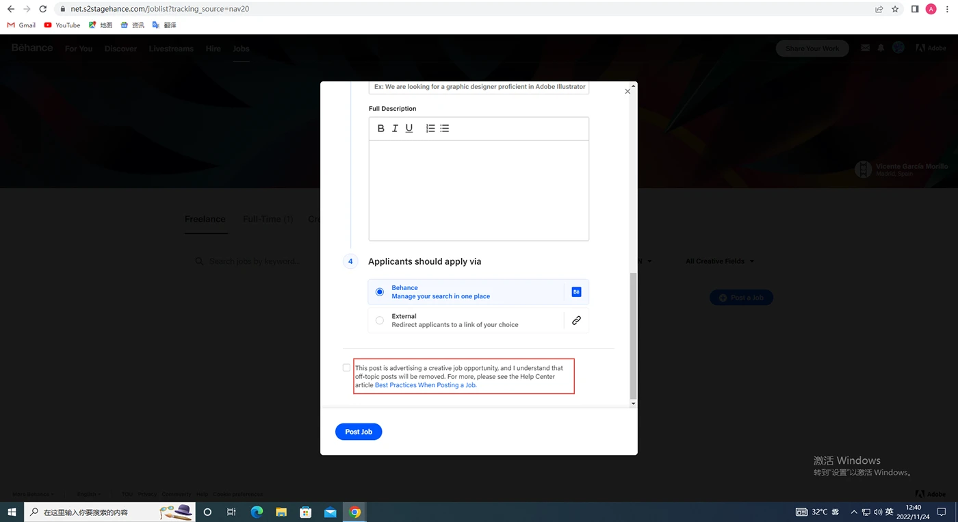Check the creative job acknowledgement checkbox

click(x=346, y=368)
